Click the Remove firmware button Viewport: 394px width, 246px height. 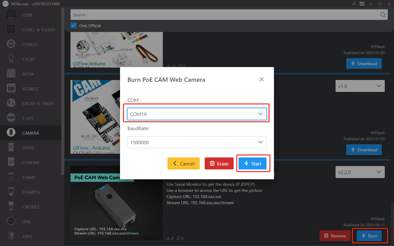tap(335, 236)
